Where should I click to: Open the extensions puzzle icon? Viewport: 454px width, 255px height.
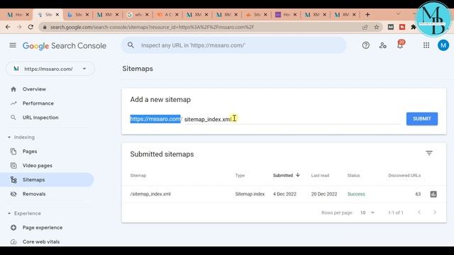413,27
